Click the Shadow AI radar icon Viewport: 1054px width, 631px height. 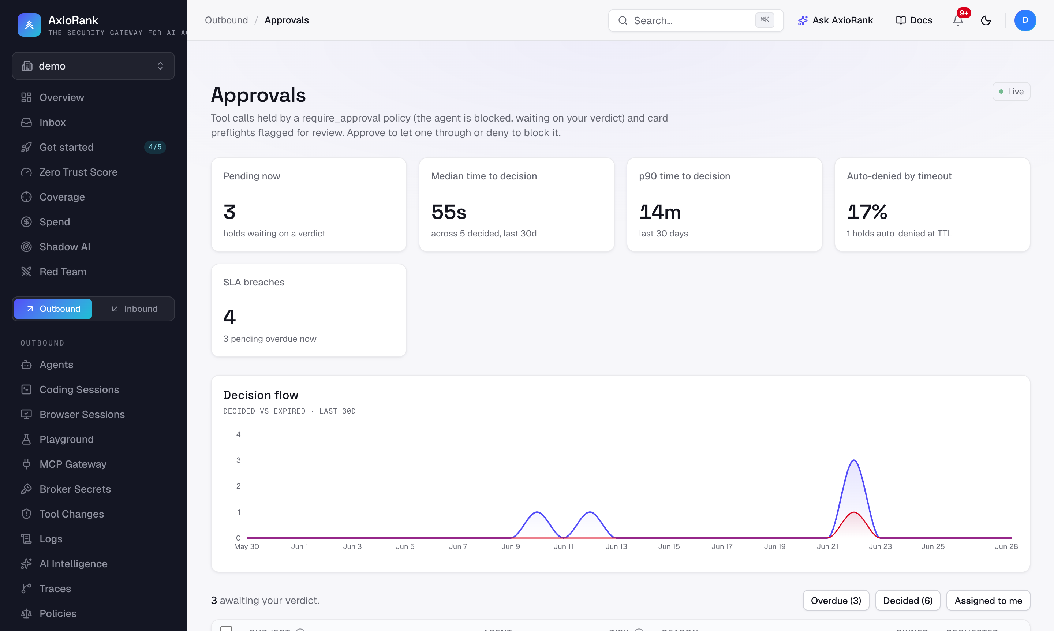point(26,247)
